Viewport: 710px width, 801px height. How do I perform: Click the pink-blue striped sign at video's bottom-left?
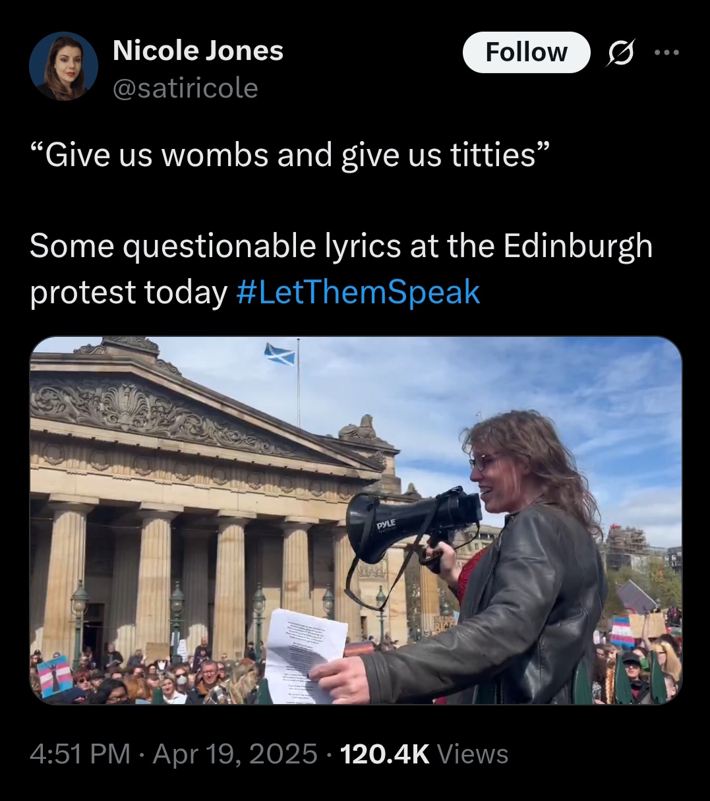click(55, 676)
